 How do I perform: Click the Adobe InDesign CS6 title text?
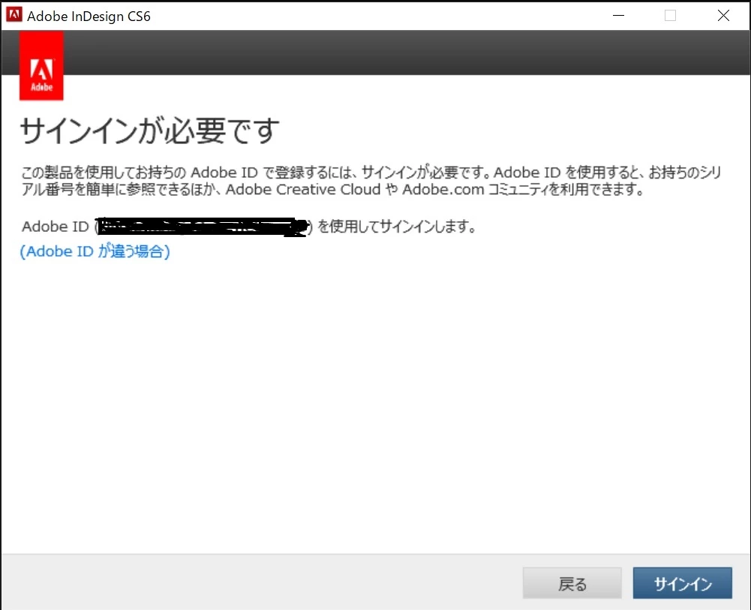click(89, 17)
